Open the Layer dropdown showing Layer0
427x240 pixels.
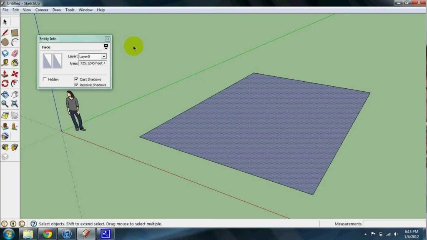click(104, 56)
